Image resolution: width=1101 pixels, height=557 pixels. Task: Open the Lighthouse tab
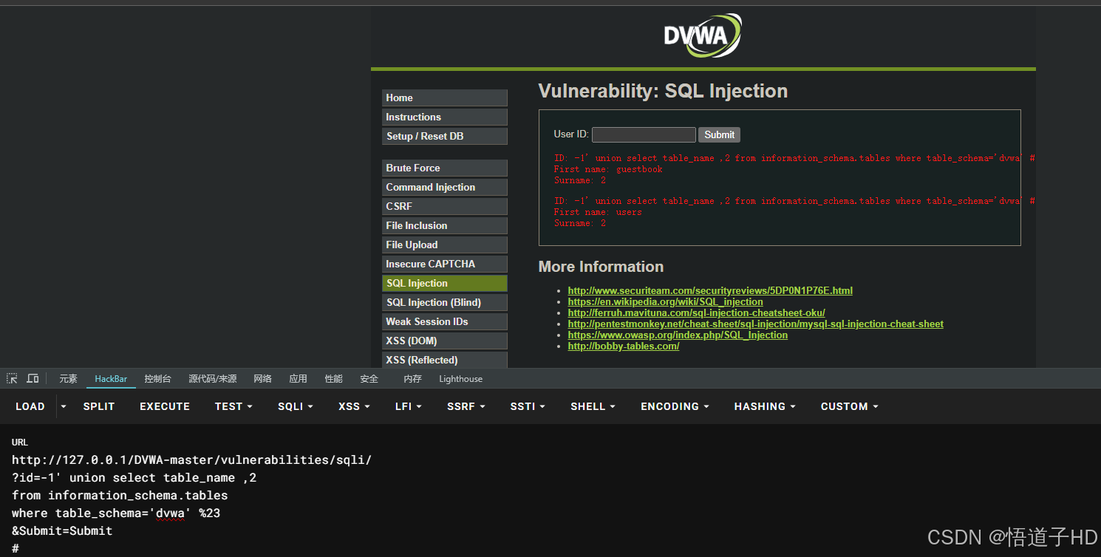point(460,379)
